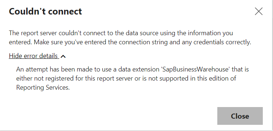Click the upward caret next to Hide error details
Viewport: 273px width, 131px height.
[x=63, y=56]
